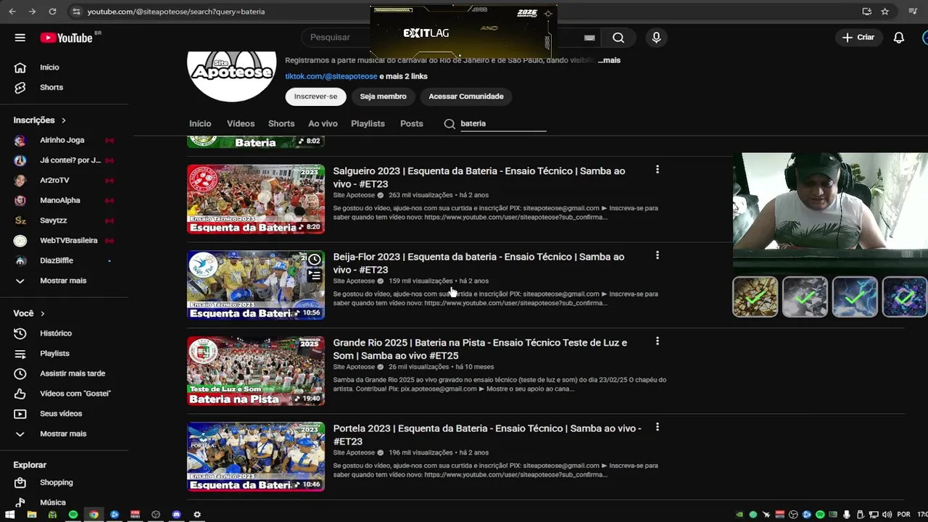Viewport: 928px width, 522px height.
Task: Click the channel search field containing bateria
Action: click(x=503, y=124)
